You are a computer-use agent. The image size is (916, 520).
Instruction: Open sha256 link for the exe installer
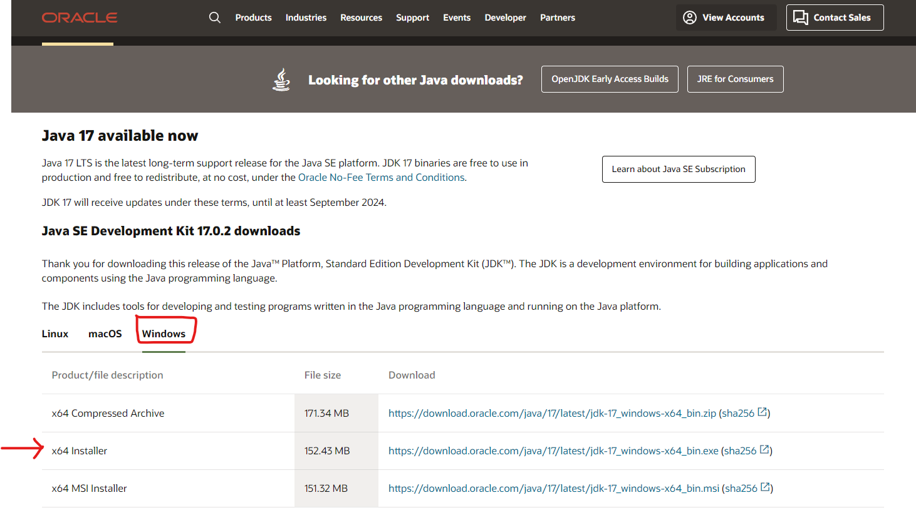click(741, 451)
